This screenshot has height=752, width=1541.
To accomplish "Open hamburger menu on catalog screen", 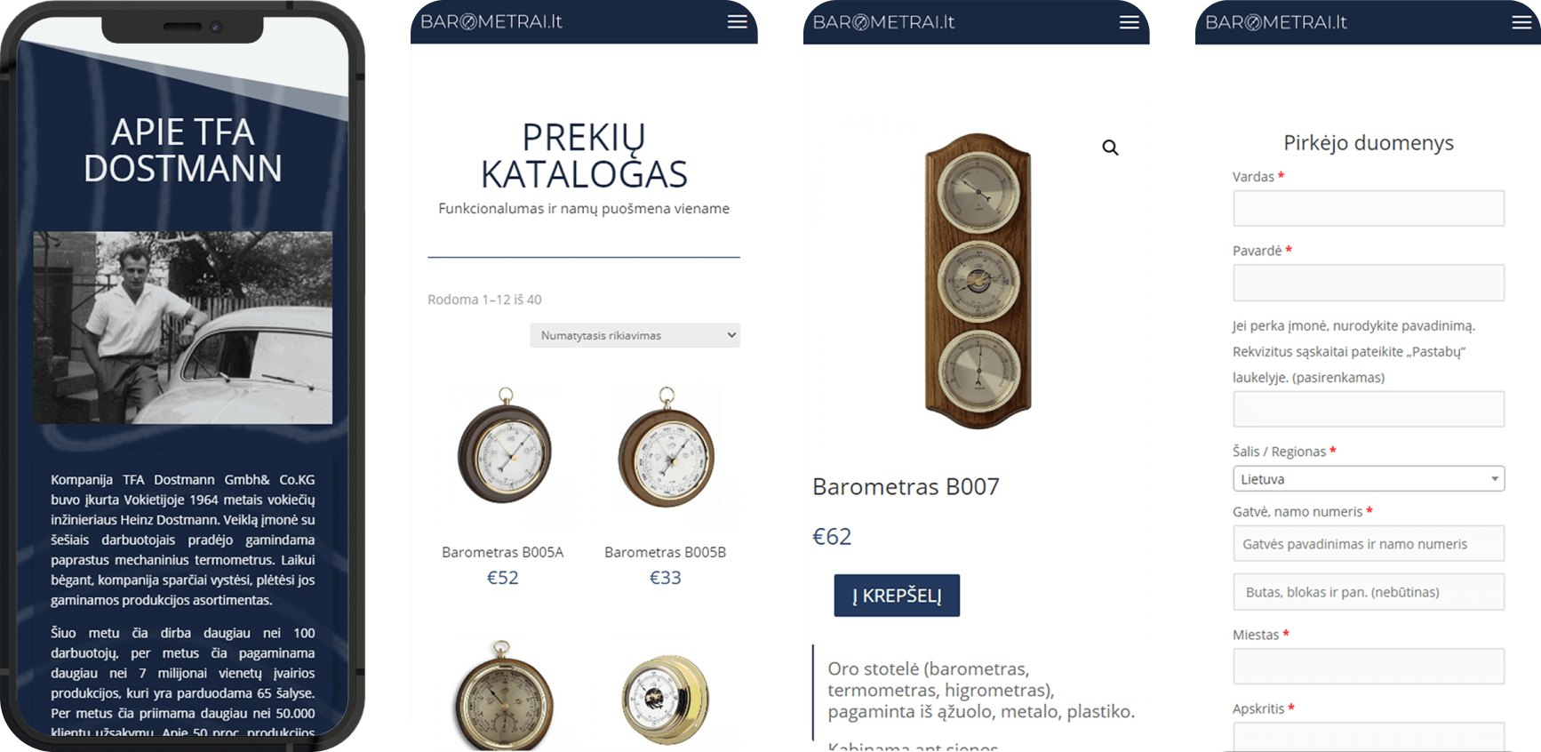I will [x=737, y=22].
